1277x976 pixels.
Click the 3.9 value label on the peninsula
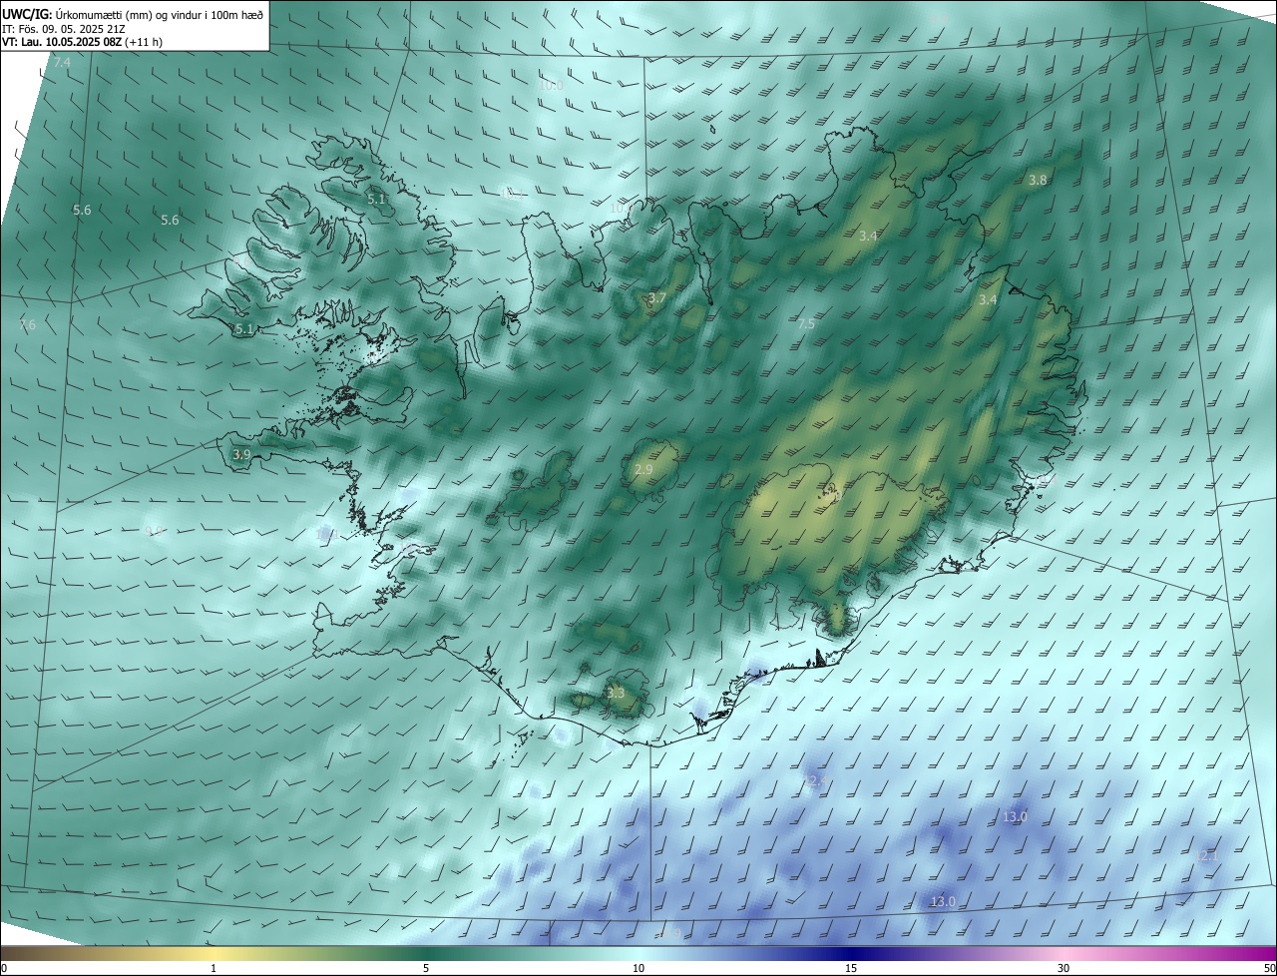(x=241, y=454)
